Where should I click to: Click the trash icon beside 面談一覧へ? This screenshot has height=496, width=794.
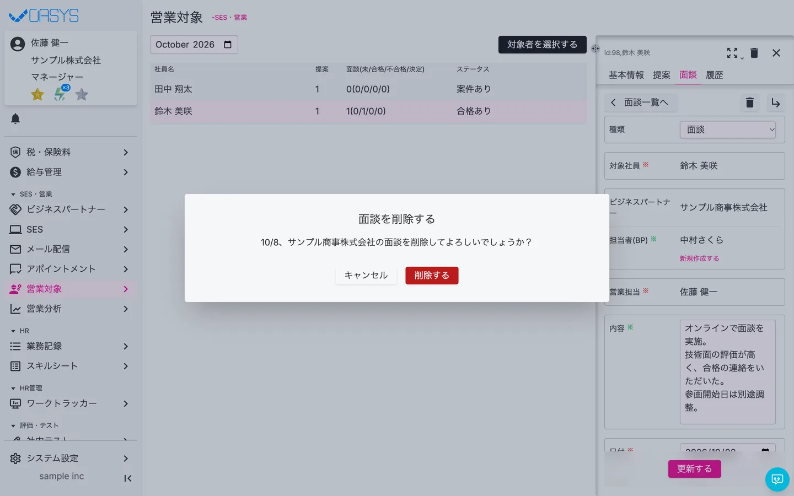(x=750, y=103)
